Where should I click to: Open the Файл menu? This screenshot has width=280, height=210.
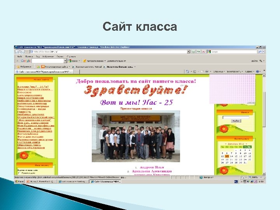click(x=19, y=57)
